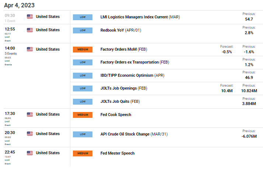Click the US flag icon in the 22:45 row
Screen dimensions: 263x170
click(x=30, y=153)
